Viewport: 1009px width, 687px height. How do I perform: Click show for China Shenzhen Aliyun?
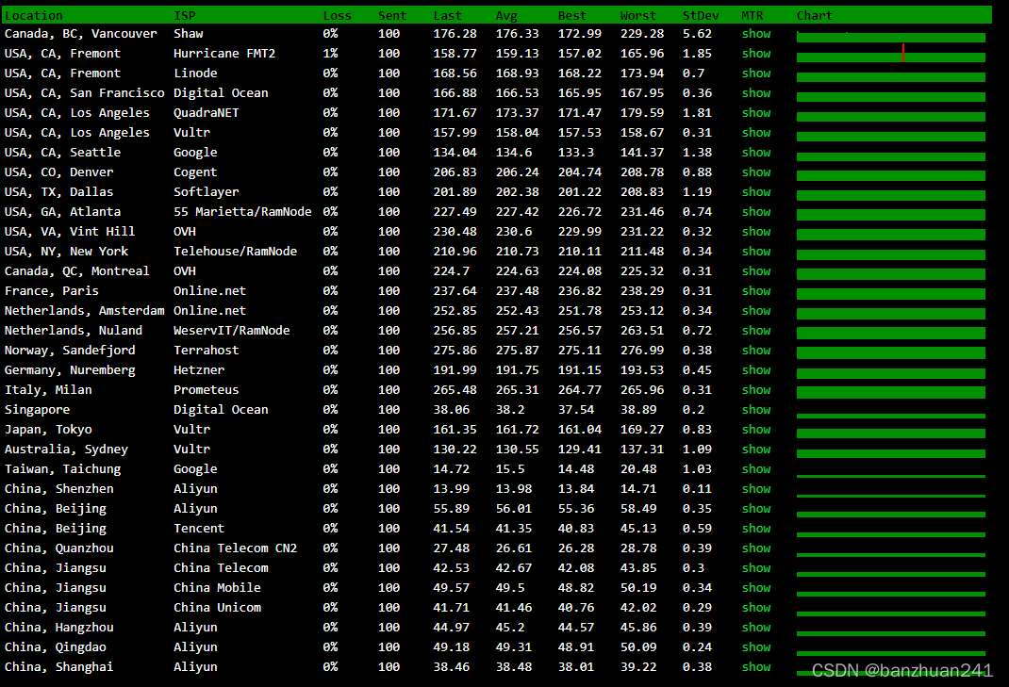click(756, 489)
